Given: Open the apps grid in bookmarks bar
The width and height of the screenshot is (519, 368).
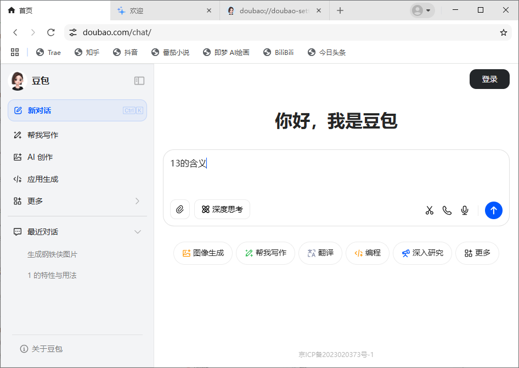Looking at the screenshot, I should tap(15, 52).
